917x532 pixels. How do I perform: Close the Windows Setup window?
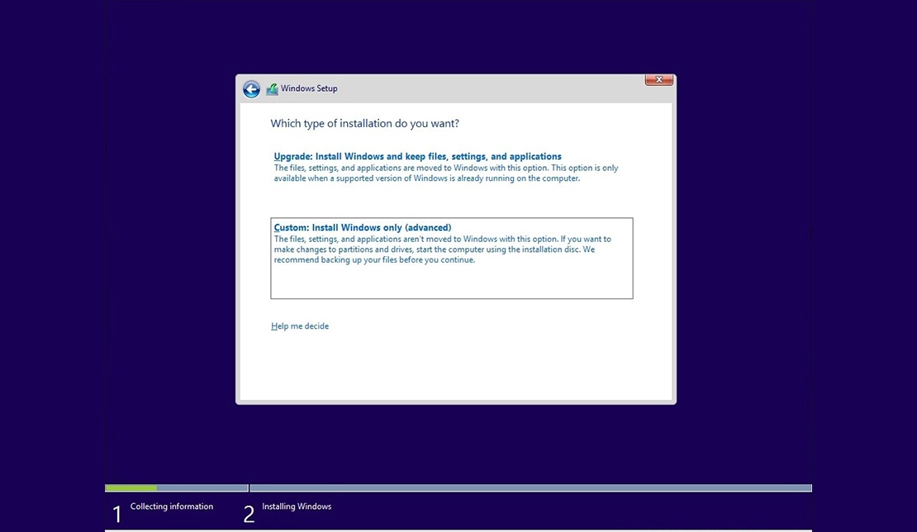click(658, 79)
